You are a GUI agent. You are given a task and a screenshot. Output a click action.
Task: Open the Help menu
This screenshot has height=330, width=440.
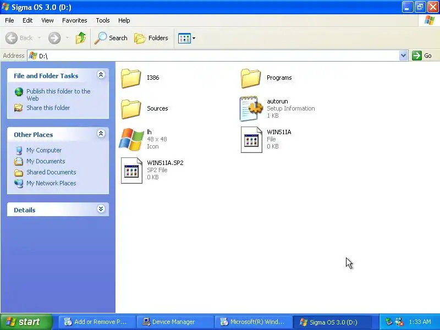pos(124,20)
